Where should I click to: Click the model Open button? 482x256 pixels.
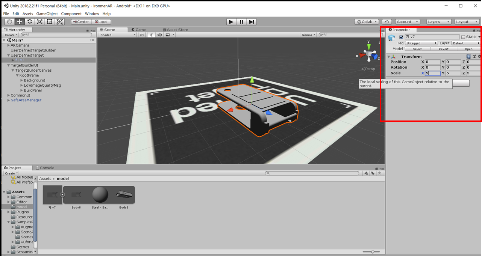click(468, 49)
